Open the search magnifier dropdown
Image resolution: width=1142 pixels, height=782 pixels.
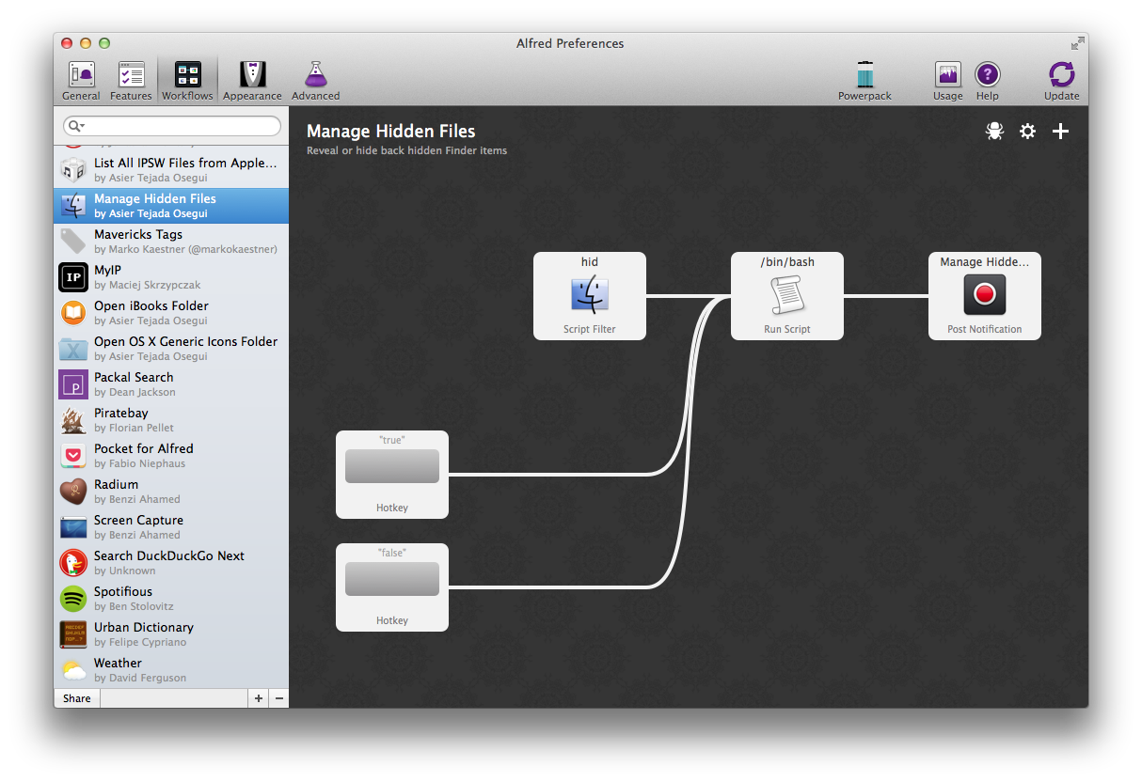pos(75,126)
